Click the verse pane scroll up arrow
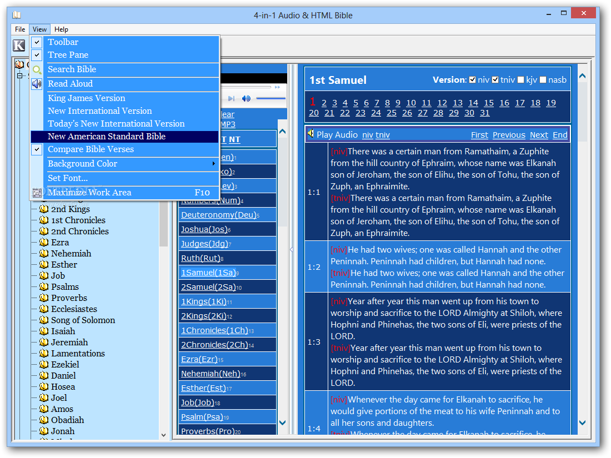The height and width of the screenshot is (458, 611). (582, 77)
